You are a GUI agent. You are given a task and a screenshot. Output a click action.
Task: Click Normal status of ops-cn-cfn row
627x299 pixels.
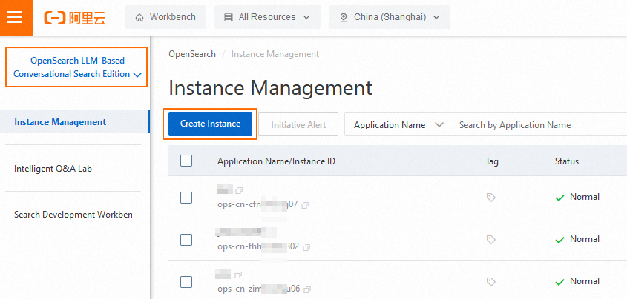(577, 197)
